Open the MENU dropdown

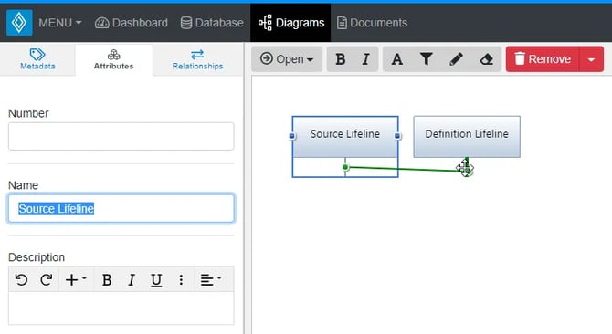[59, 23]
